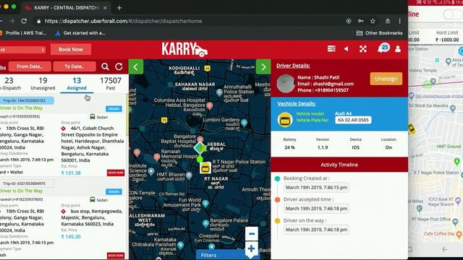Click the back arrow in phone window
The image size is (463, 260).
click(444, 249)
